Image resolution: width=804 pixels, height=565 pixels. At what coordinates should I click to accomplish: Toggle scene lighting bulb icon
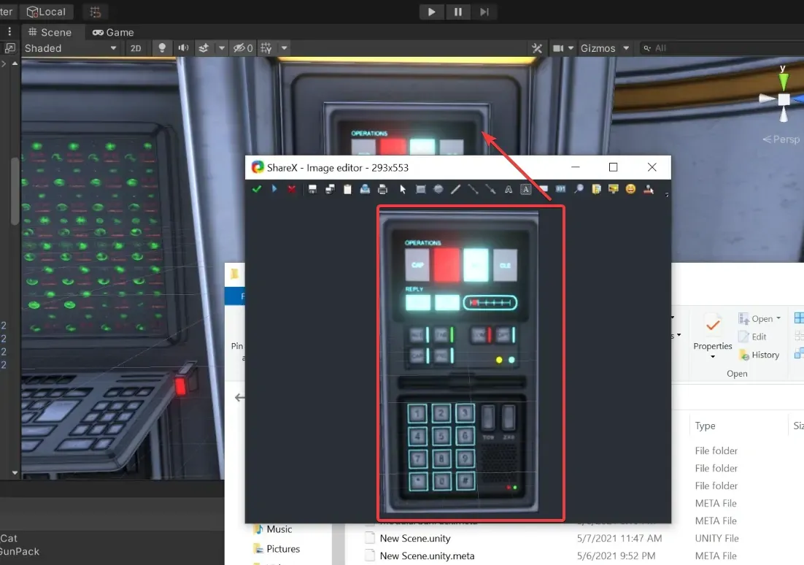point(162,48)
